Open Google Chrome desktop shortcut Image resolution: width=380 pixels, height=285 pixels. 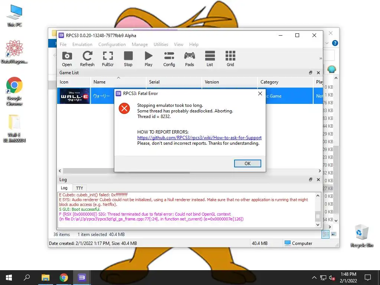[x=14, y=91]
